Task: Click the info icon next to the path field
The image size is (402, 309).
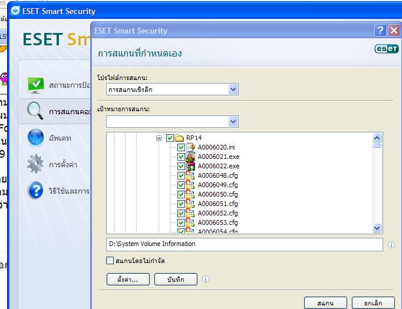Action: [391, 245]
